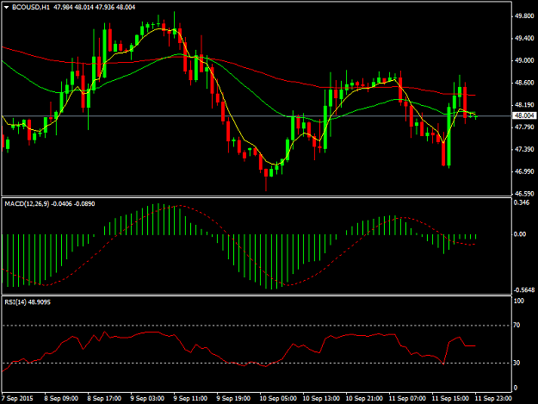
Task: Click the 9 Sep 19:00 time axis label
Action: tap(233, 399)
